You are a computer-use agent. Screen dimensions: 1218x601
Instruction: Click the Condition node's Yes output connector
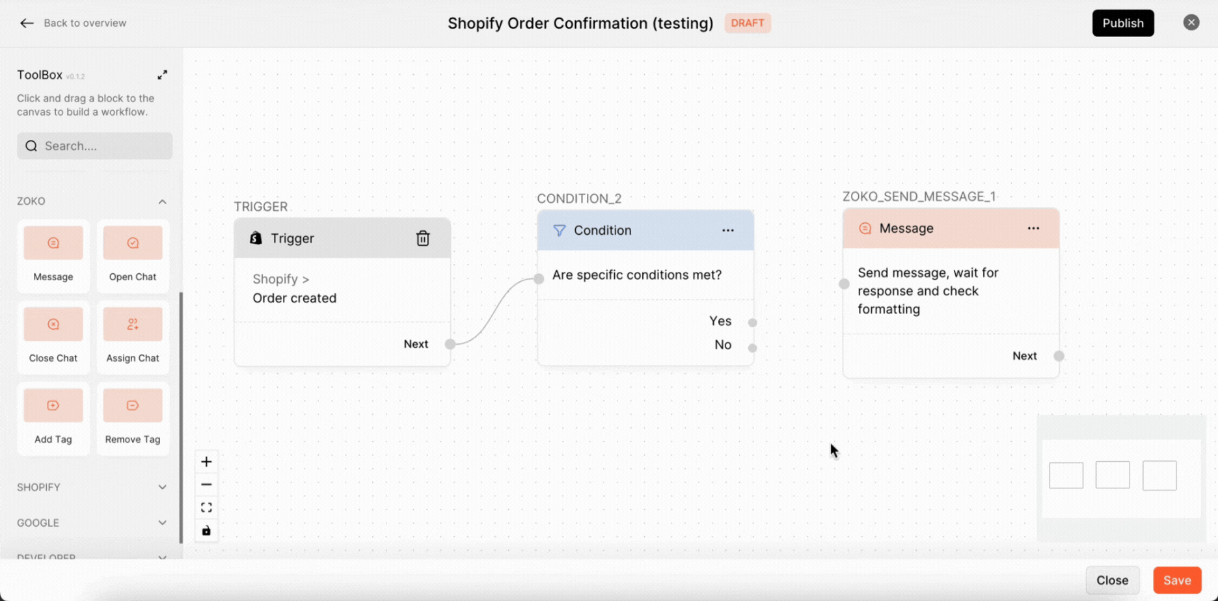tap(752, 323)
